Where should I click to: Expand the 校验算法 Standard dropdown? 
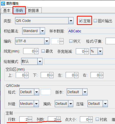click(x=42, y=31)
